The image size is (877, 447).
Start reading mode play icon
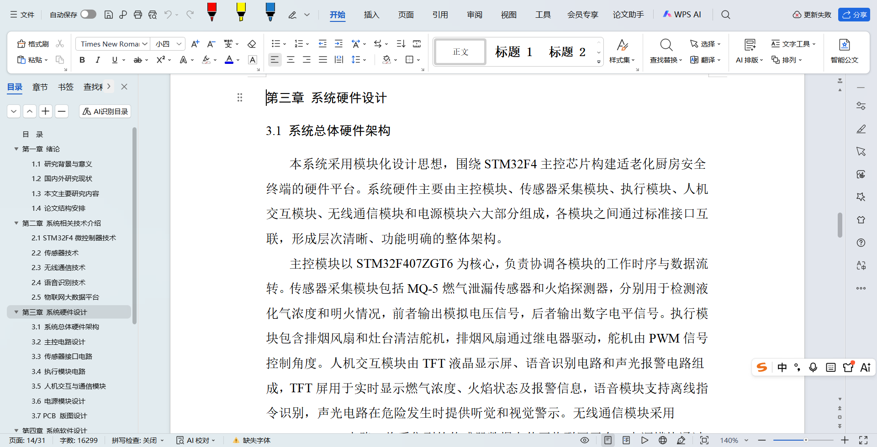(x=645, y=440)
